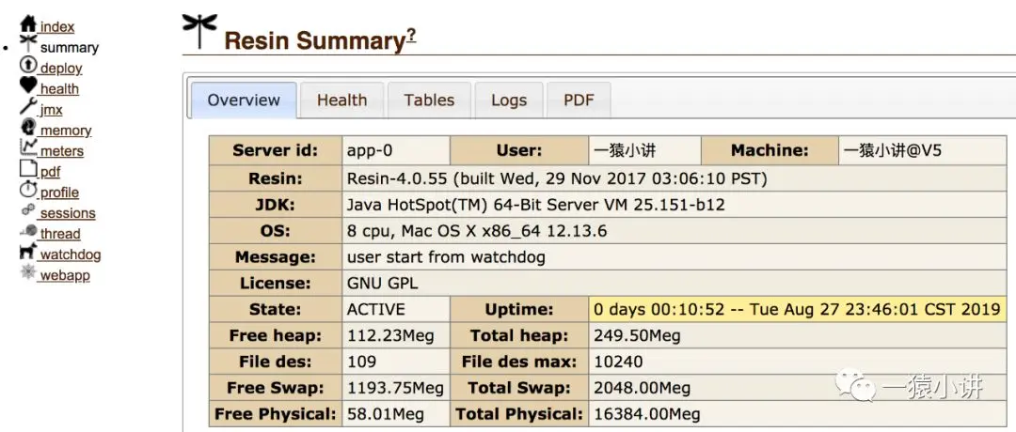The width and height of the screenshot is (1016, 432).
Task: Switch to the Health tab
Action: 342,100
